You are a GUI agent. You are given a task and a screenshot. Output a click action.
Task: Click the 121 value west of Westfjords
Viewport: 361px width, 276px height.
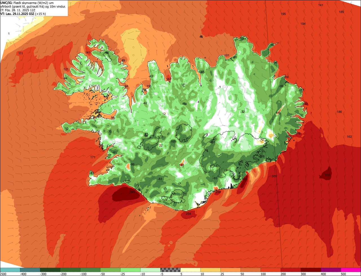(x=66, y=69)
